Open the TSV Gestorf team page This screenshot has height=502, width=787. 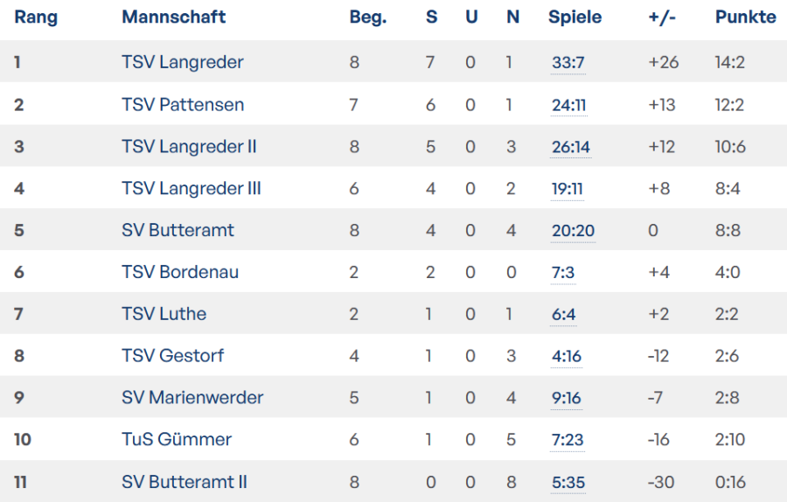(173, 356)
